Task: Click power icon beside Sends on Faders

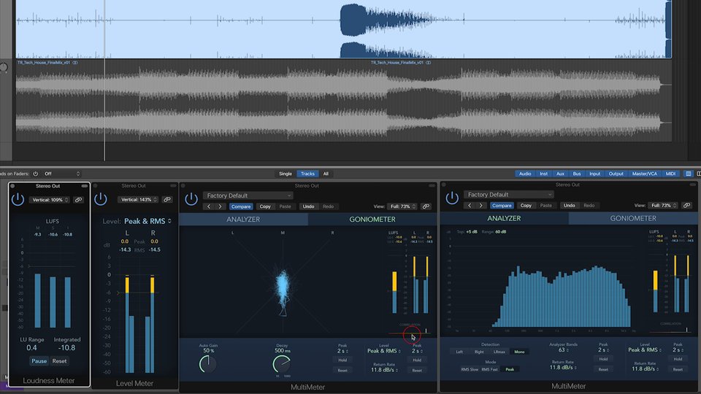Action: tap(36, 174)
